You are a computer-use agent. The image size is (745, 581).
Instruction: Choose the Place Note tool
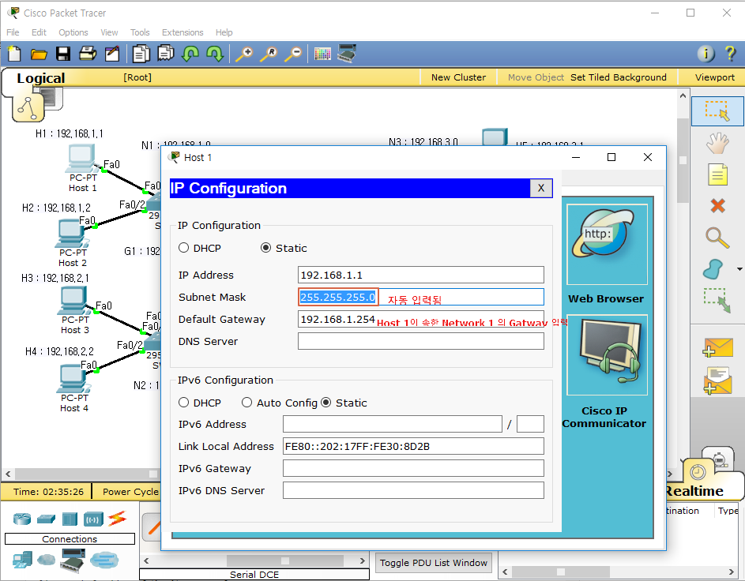(x=717, y=174)
